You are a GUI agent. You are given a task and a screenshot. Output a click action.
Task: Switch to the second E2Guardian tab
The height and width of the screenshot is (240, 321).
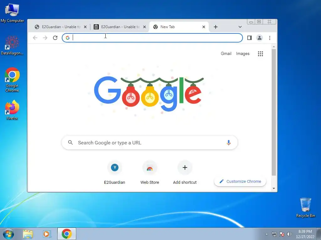pyautogui.click(x=120, y=27)
